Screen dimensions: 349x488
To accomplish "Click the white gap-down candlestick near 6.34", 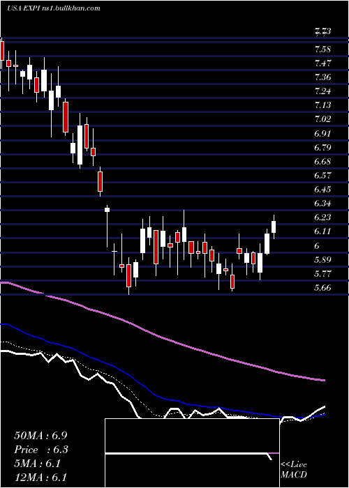I will point(107,210).
